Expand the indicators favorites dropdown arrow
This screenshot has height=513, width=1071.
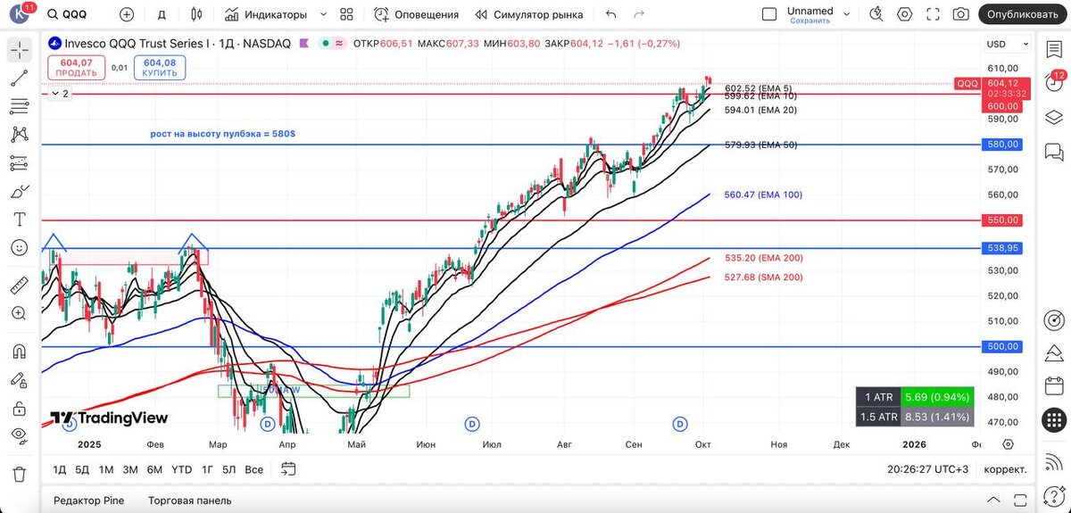323,14
